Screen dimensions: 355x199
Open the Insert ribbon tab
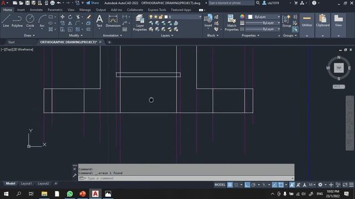[x=21, y=10]
